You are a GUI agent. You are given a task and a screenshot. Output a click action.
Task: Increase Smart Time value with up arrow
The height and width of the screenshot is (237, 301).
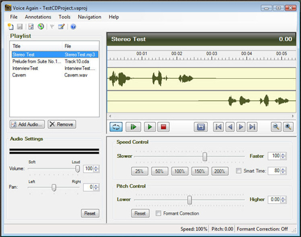(x=283, y=169)
